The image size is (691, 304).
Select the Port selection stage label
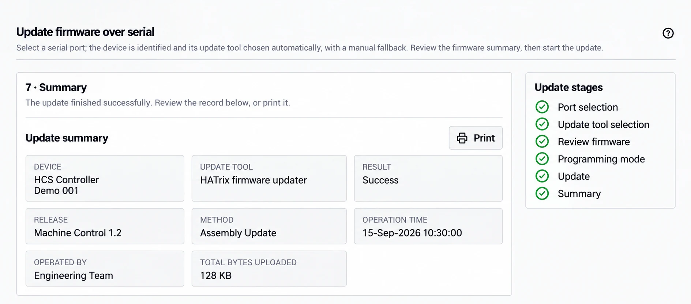(x=588, y=107)
